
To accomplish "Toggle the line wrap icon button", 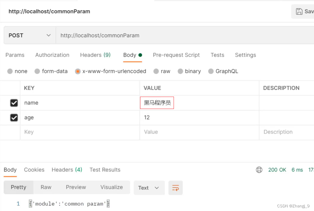I will click(x=175, y=188).
